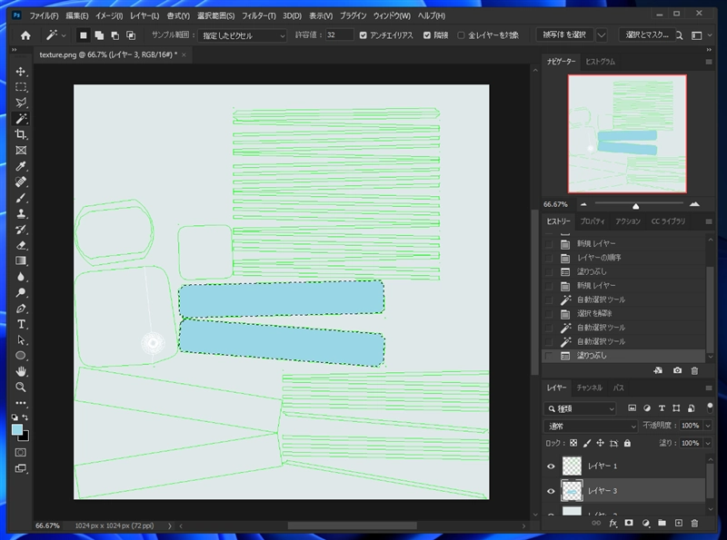Enable the 全レイヤーを対象 checkbox
The width and height of the screenshot is (727, 540).
coord(461,34)
